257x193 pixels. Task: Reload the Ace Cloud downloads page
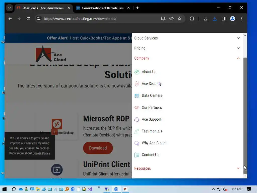(28, 19)
